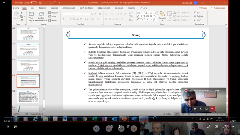
Task: Open Word from the Windows taskbar
Action: pyautogui.click(x=65, y=119)
